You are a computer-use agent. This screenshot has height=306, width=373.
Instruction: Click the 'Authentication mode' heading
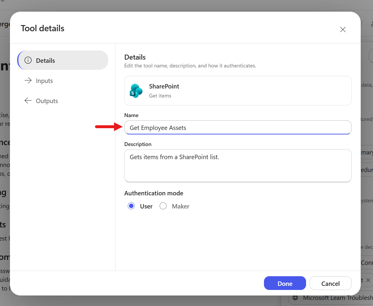tap(154, 193)
